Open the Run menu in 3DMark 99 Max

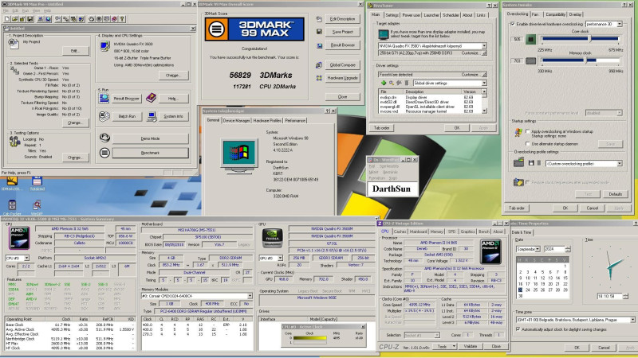[x=26, y=10]
